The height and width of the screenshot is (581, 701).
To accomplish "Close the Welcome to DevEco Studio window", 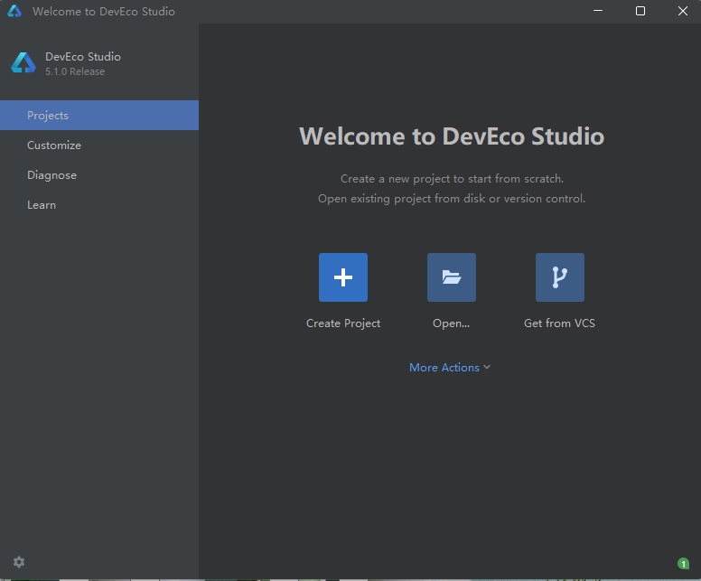I will click(682, 11).
